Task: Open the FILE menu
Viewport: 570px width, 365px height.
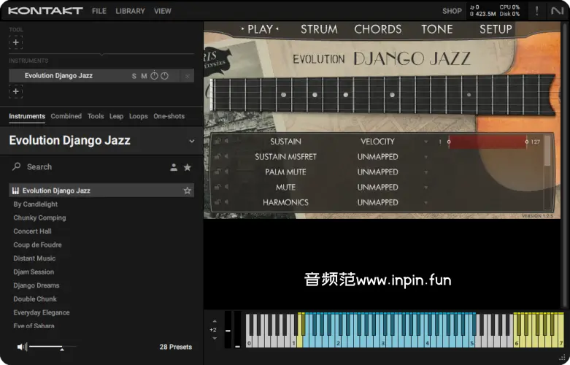Action: click(99, 11)
